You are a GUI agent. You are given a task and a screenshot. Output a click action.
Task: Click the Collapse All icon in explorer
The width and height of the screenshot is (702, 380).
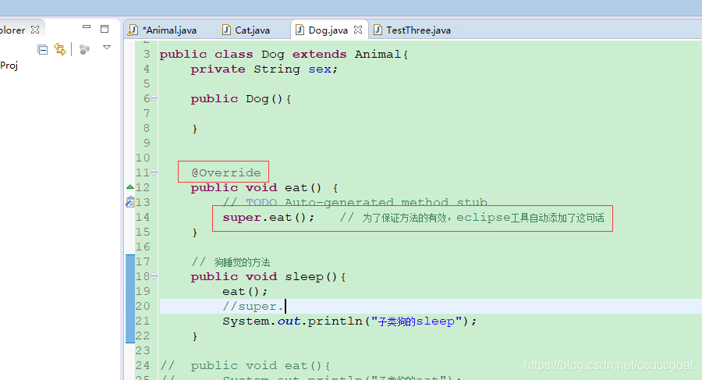pos(43,49)
